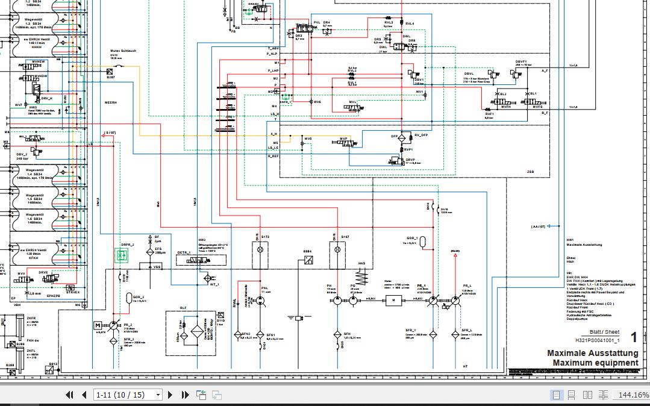Select the OETR_1 valve block symbol
The image size is (650, 406).
[201, 260]
